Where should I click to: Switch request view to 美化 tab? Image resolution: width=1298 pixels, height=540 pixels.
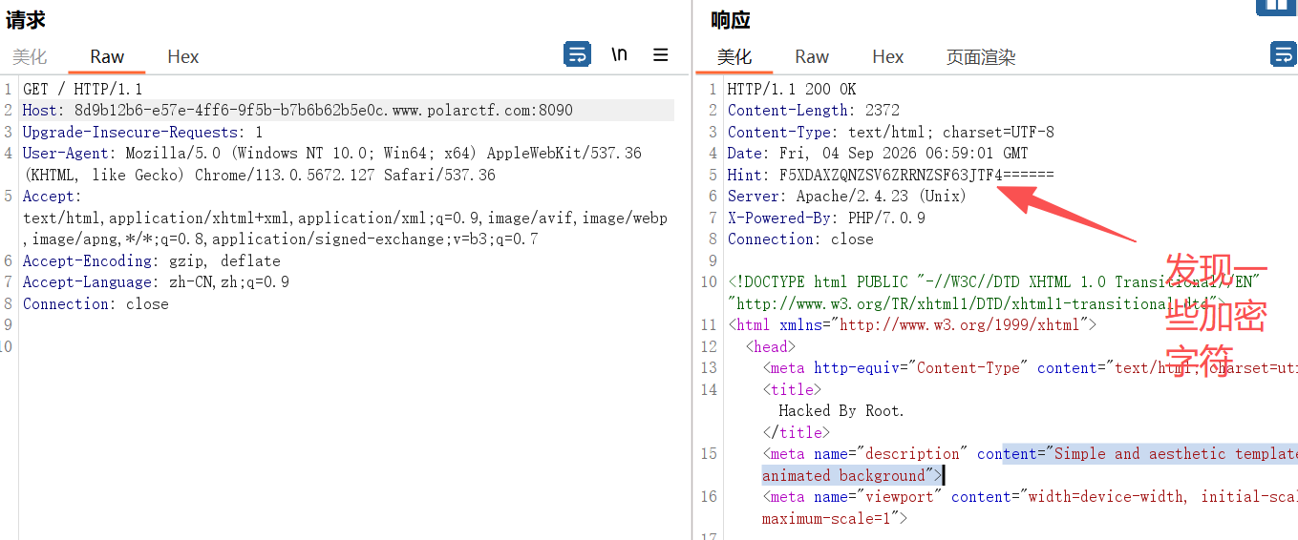(30, 57)
